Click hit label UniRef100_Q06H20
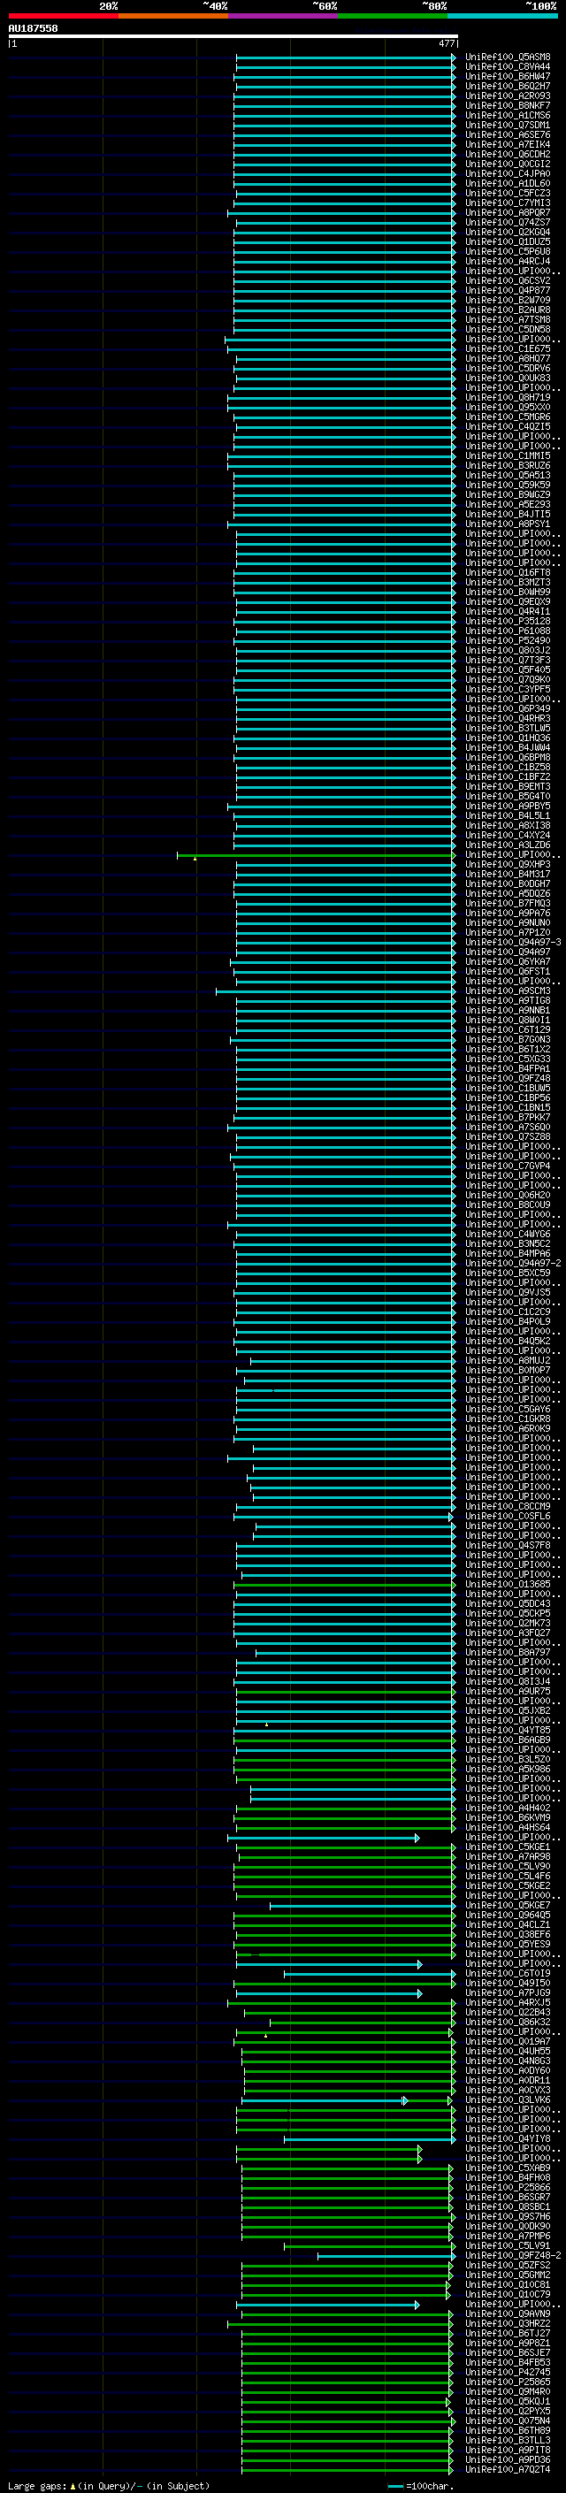This screenshot has width=566, height=2493. 508,1196
